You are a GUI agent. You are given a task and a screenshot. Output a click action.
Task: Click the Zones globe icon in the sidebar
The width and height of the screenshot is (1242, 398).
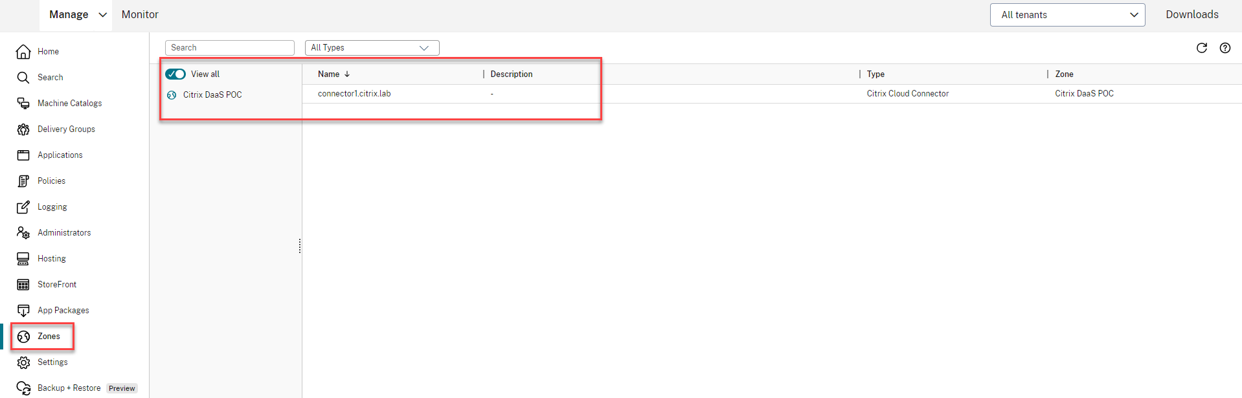[24, 337]
